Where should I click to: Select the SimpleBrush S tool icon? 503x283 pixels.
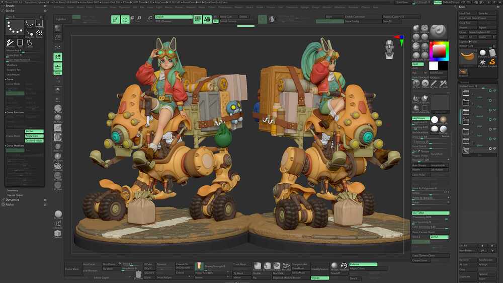(492, 61)
